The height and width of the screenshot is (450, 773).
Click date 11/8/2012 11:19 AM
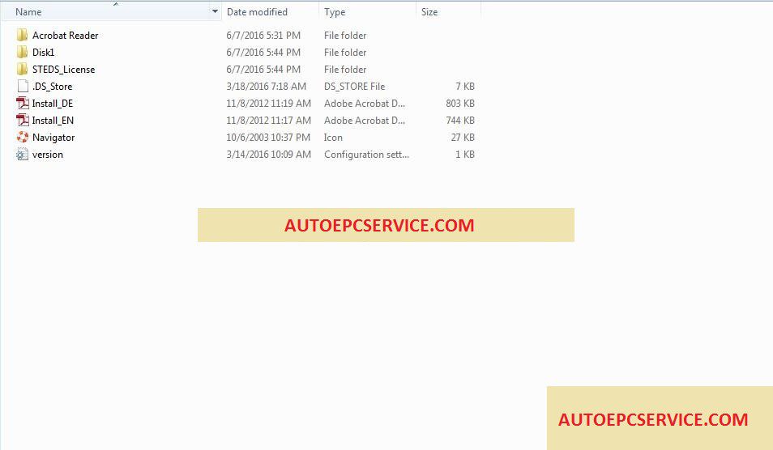pyautogui.click(x=269, y=104)
